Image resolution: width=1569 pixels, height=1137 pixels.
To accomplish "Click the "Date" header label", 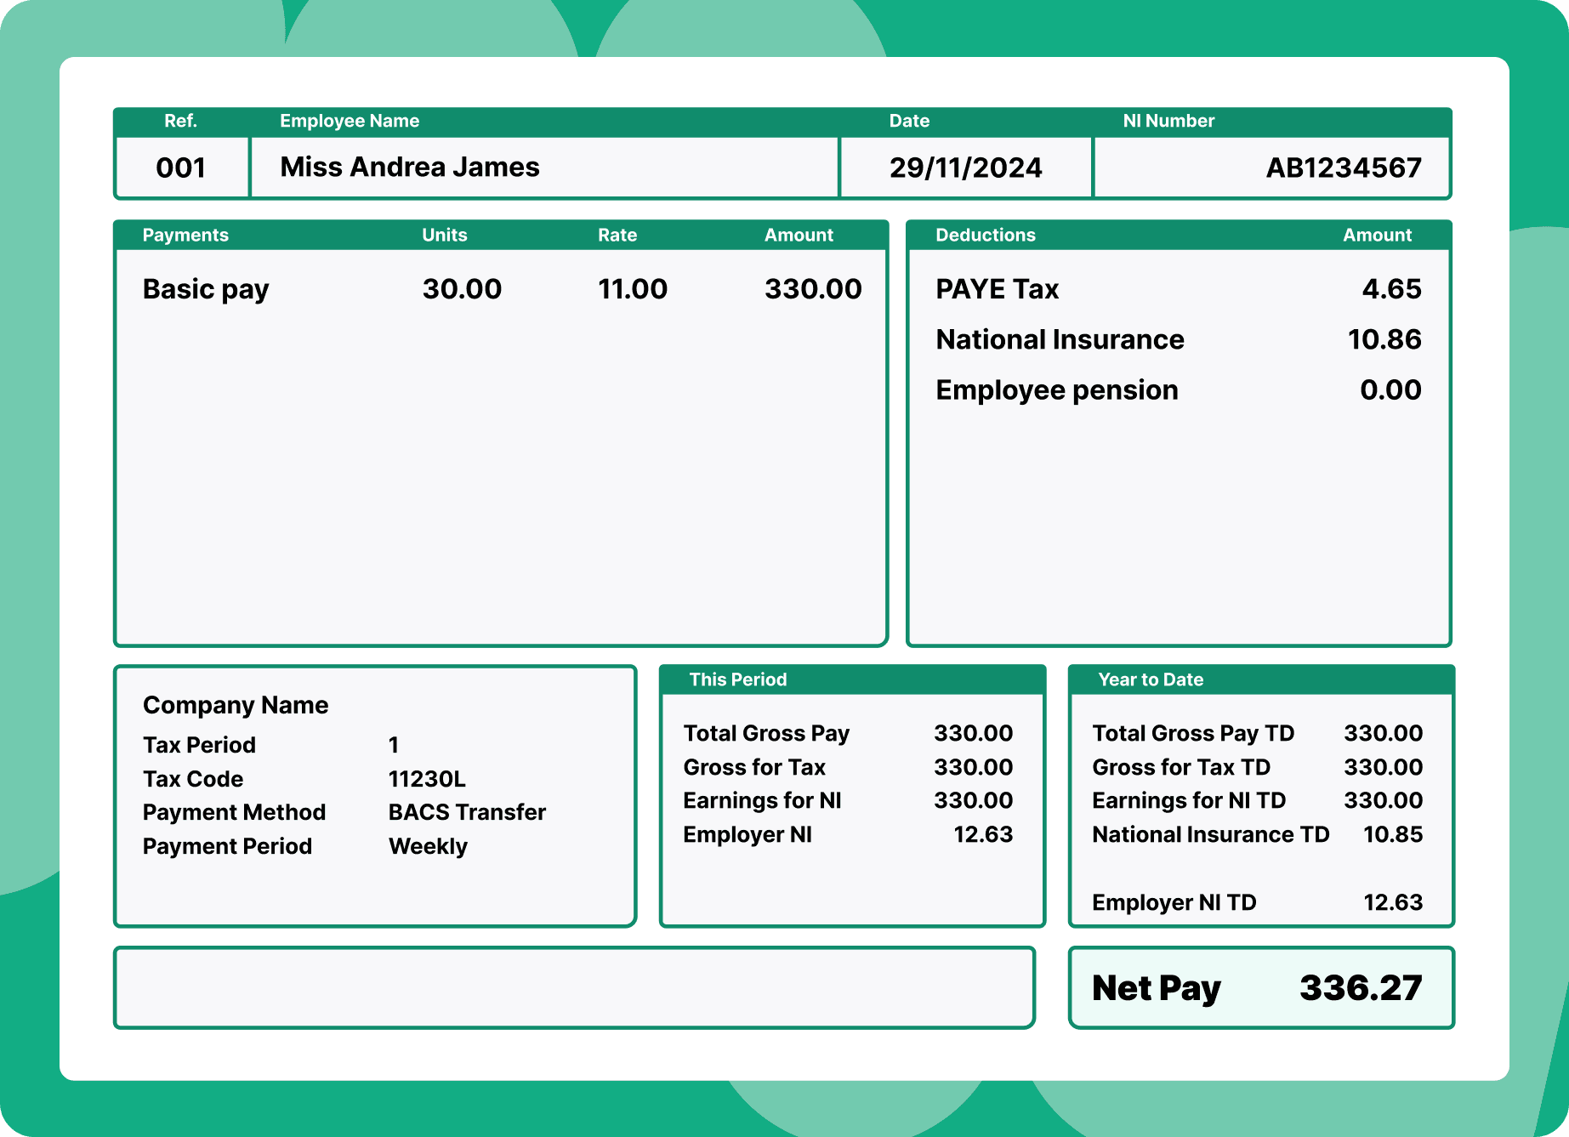I will point(909,121).
